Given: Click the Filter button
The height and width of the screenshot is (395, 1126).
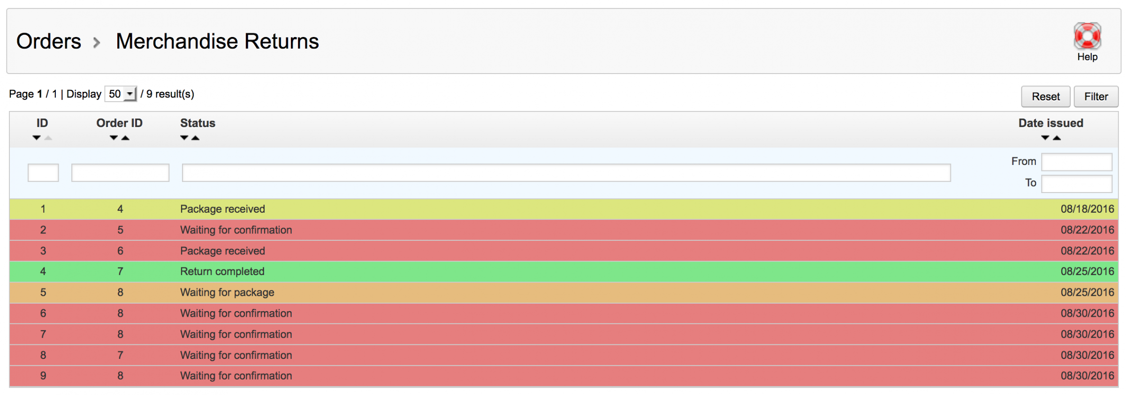Looking at the screenshot, I should pyautogui.click(x=1096, y=97).
